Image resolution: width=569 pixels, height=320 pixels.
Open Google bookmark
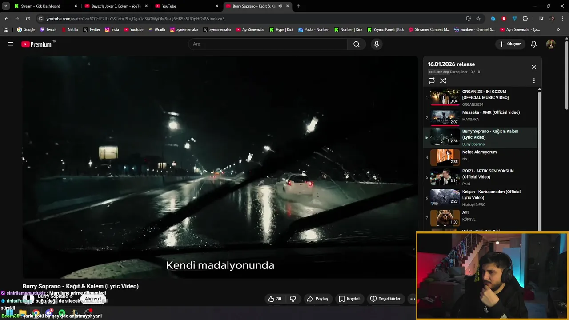pyautogui.click(x=26, y=30)
